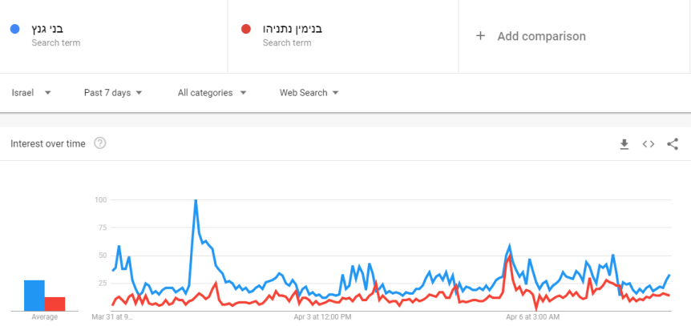This screenshot has width=691, height=326.
Task: Click the plus icon to add comparison
Action: coord(481,36)
